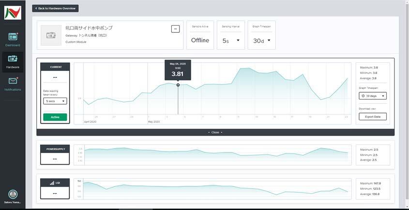This screenshot has height=210, width=409.
Task: Expand the POWERSUPPLY sensor panel
Action: pyautogui.click(x=55, y=154)
